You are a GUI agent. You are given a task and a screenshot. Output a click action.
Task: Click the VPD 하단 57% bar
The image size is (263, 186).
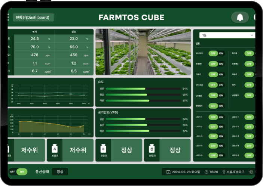click(143, 131)
